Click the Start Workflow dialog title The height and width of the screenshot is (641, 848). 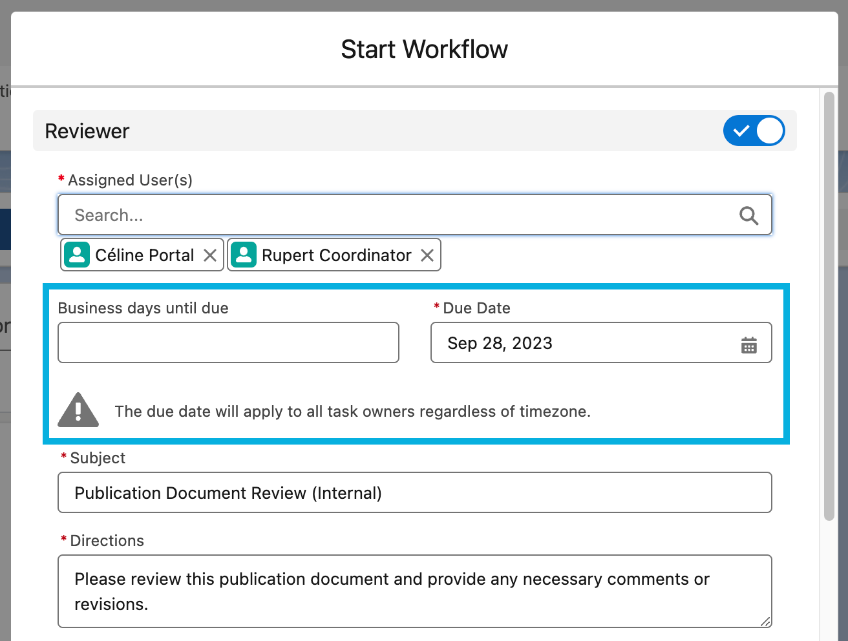click(424, 49)
